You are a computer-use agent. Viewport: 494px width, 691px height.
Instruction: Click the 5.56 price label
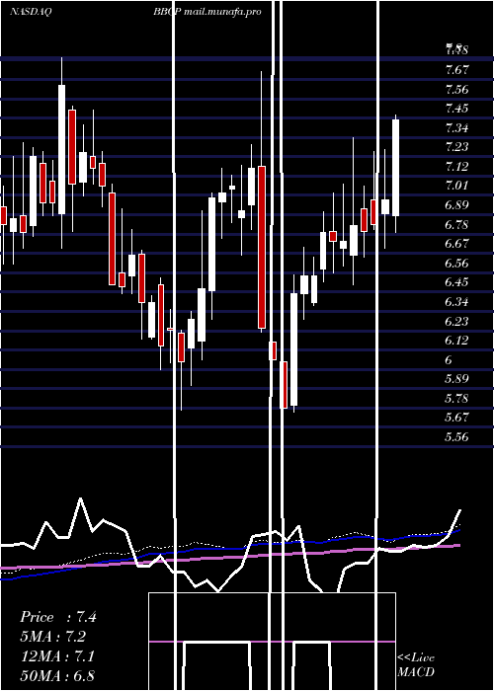[x=456, y=436]
